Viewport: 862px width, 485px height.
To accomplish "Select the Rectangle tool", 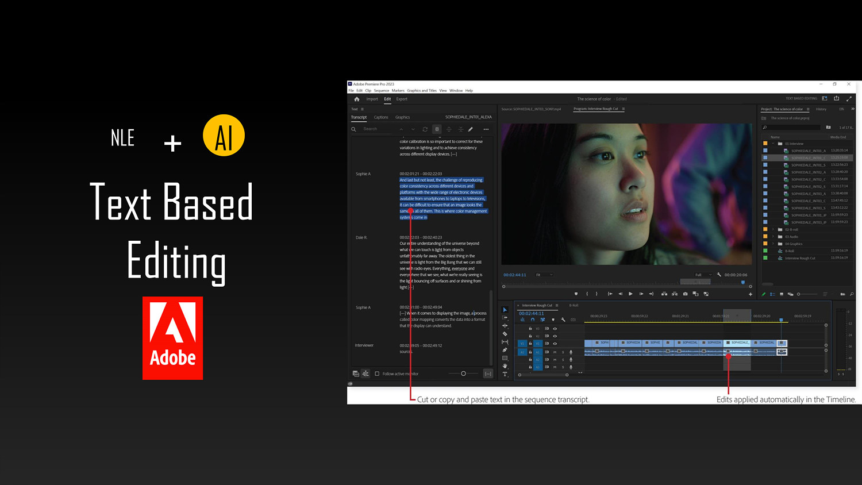I will 505,358.
